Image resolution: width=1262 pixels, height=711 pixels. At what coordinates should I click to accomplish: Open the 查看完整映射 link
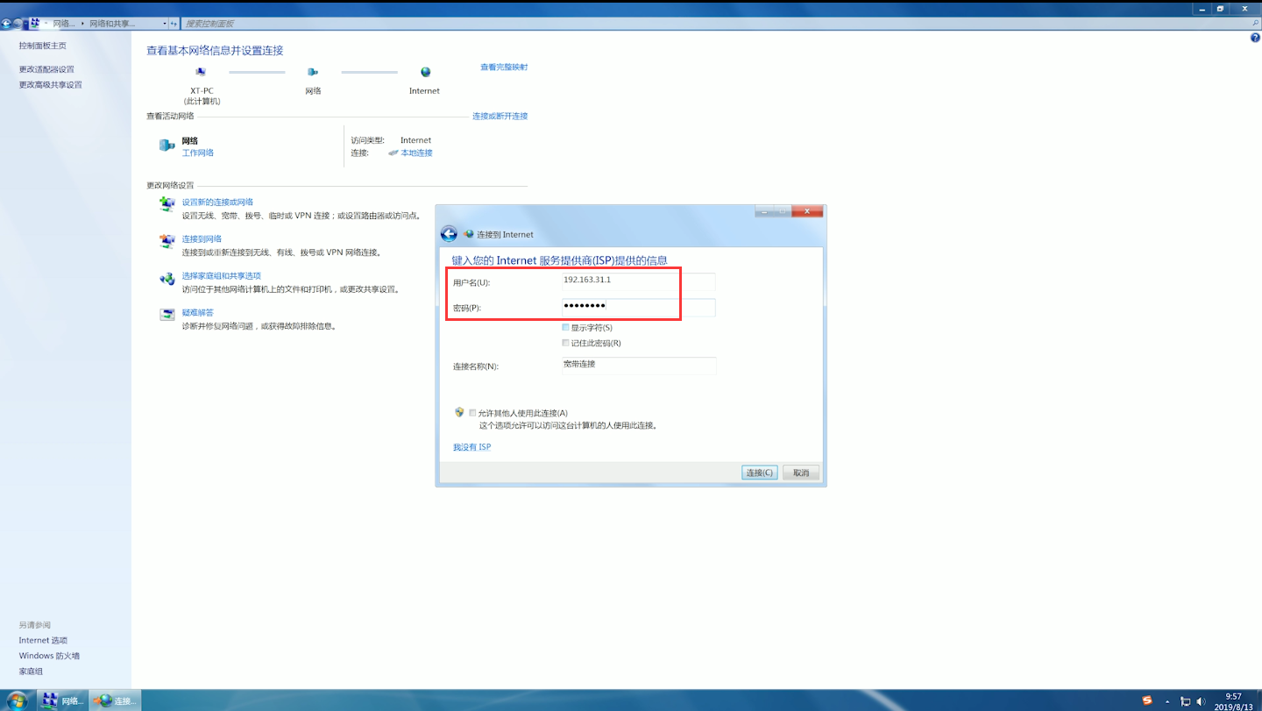tap(504, 68)
